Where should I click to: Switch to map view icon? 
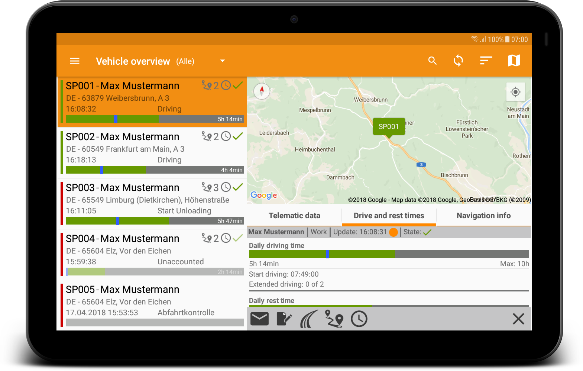[514, 61]
